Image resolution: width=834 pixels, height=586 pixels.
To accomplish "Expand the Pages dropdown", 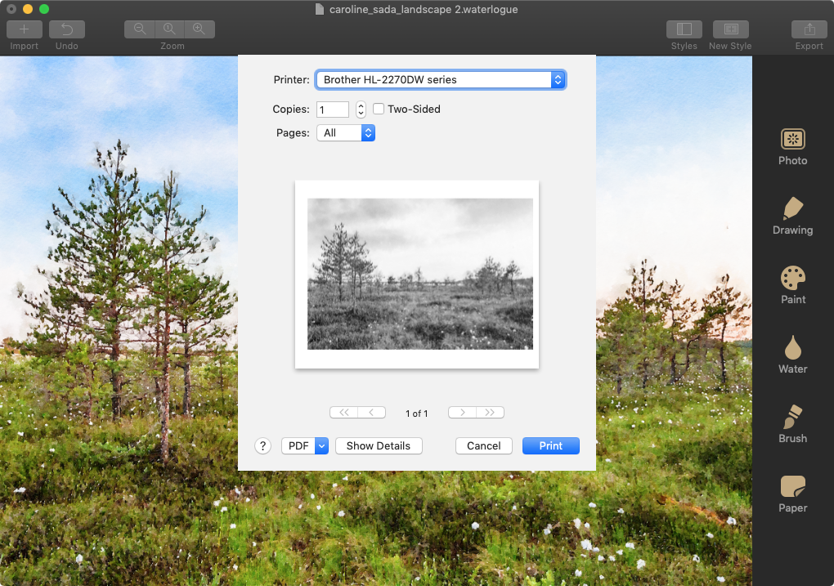I will [x=345, y=132].
